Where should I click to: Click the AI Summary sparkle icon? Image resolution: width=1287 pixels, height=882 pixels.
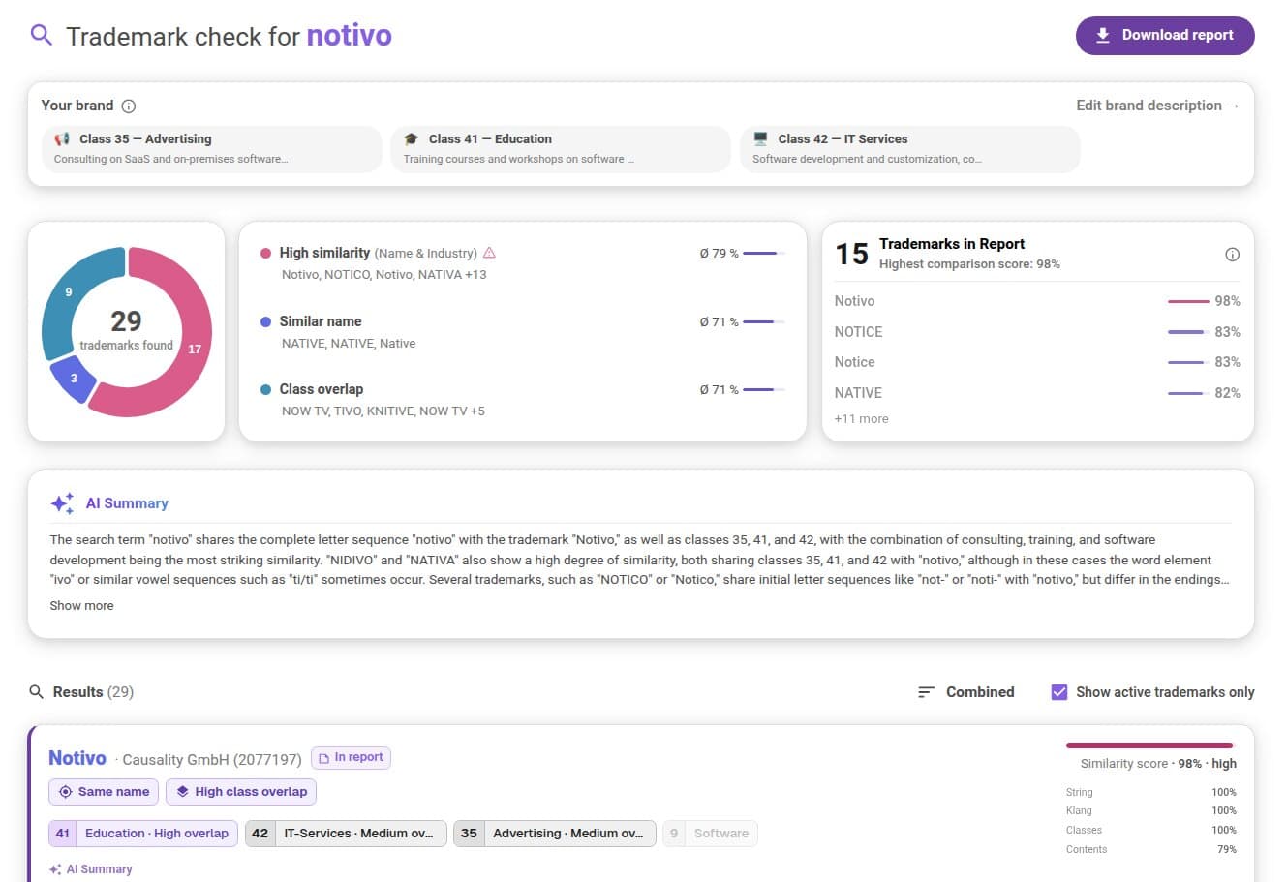pyautogui.click(x=62, y=503)
